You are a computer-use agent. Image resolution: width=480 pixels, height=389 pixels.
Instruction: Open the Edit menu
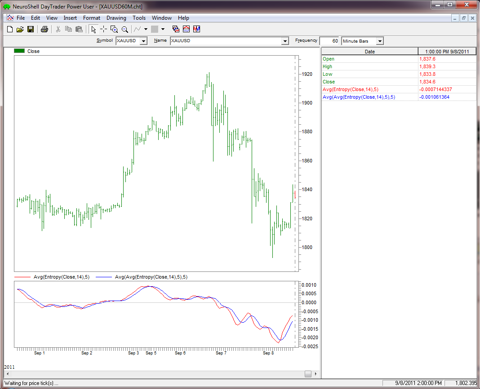pos(36,18)
